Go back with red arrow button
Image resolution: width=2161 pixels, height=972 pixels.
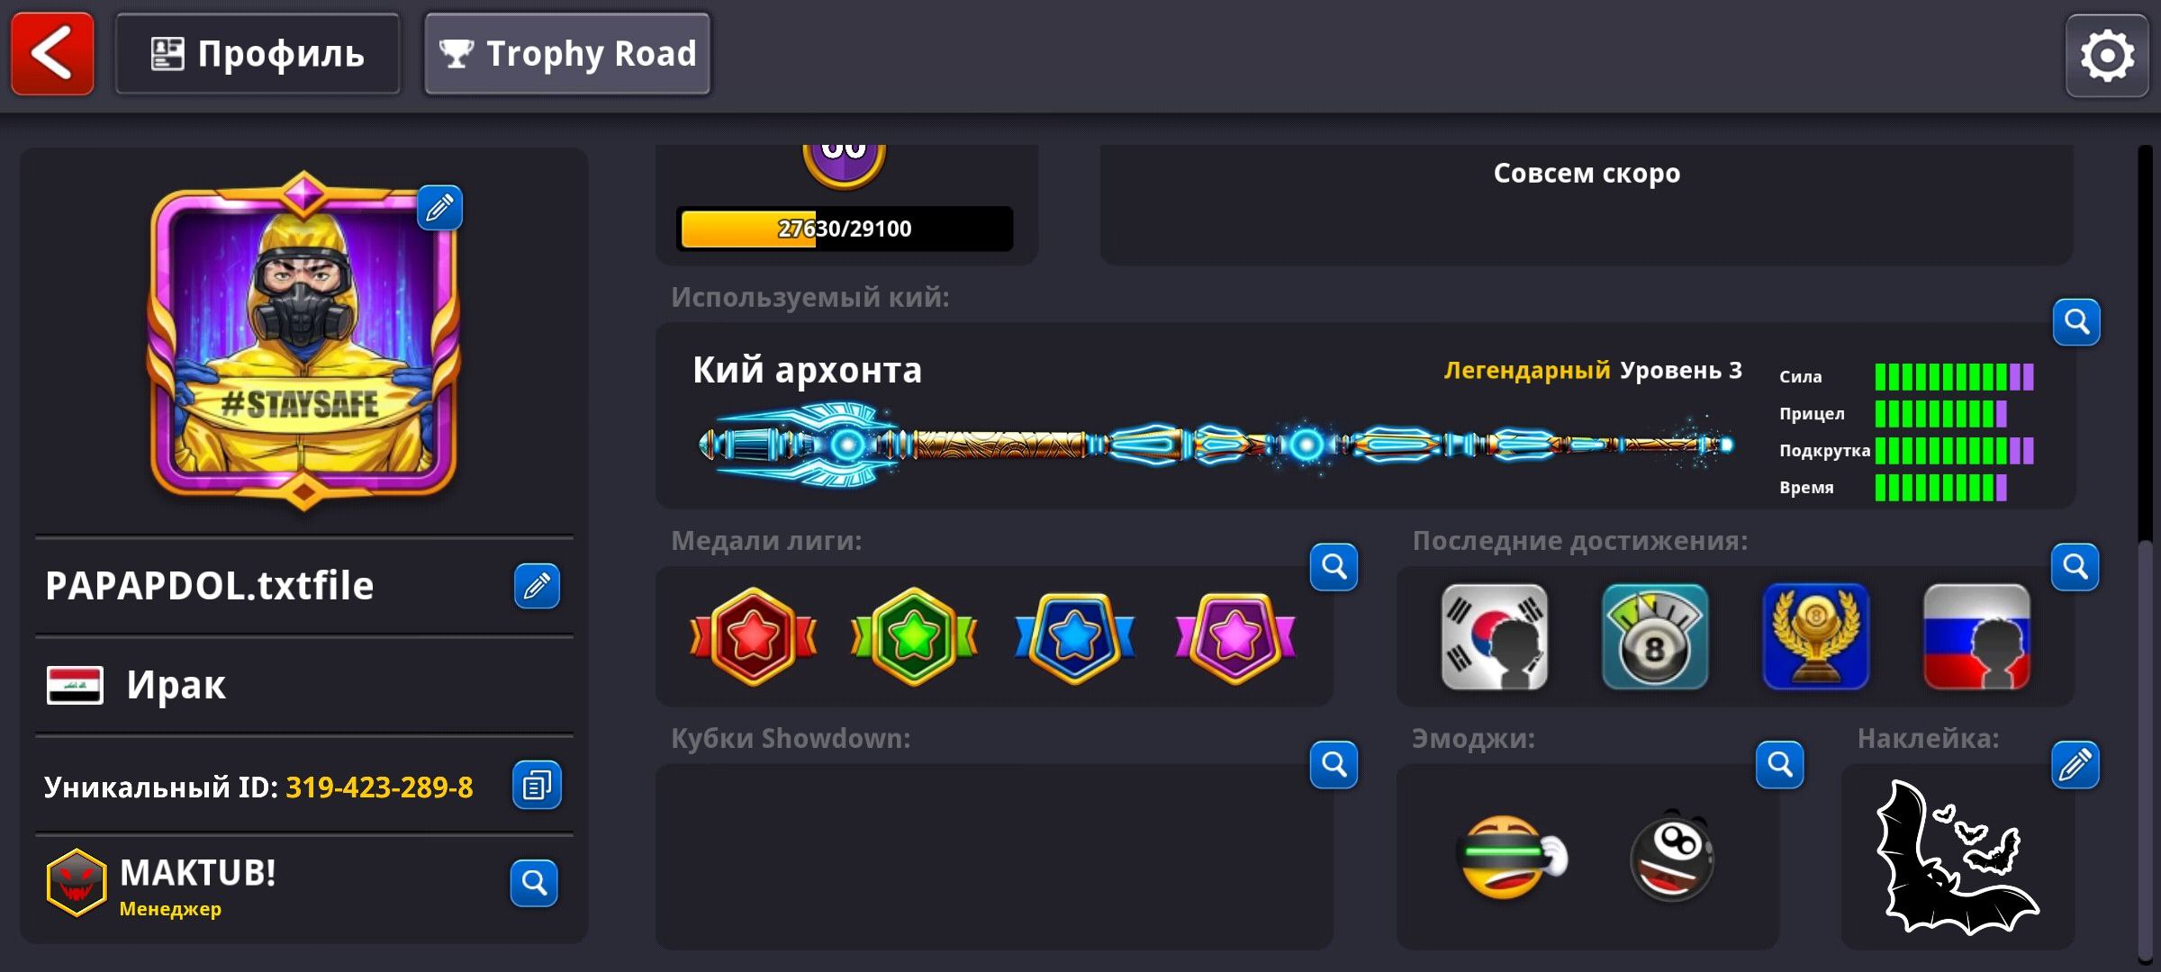pyautogui.click(x=52, y=53)
